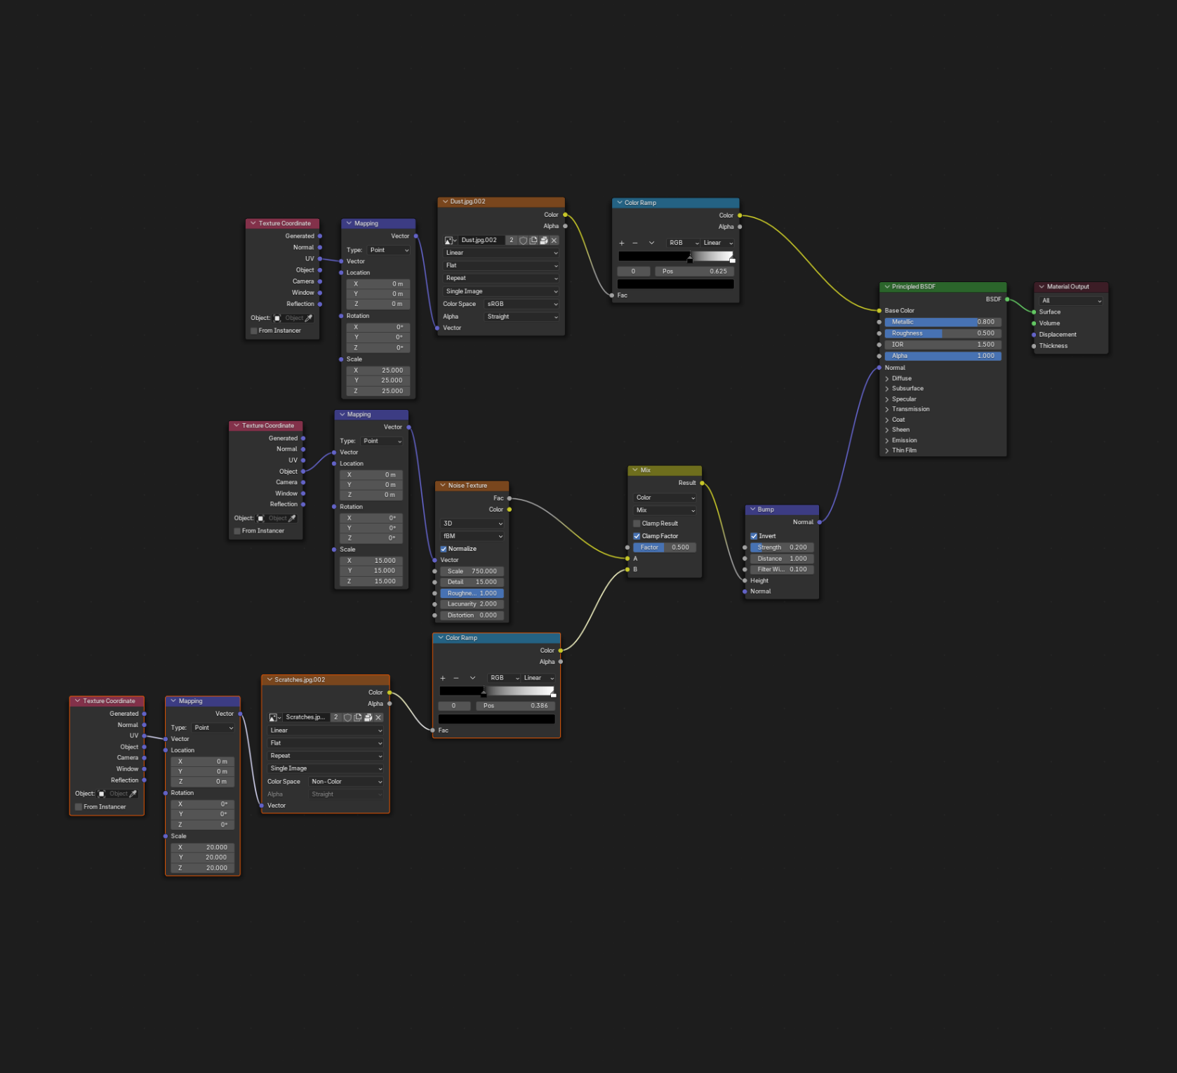Unlink image with X in Scratches node
Viewport: 1177px width, 1073px height.
(379, 717)
